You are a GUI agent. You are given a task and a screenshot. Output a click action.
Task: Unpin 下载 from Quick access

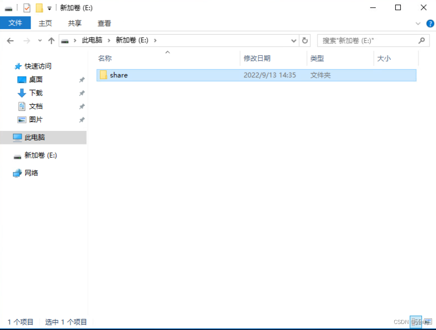81,93
